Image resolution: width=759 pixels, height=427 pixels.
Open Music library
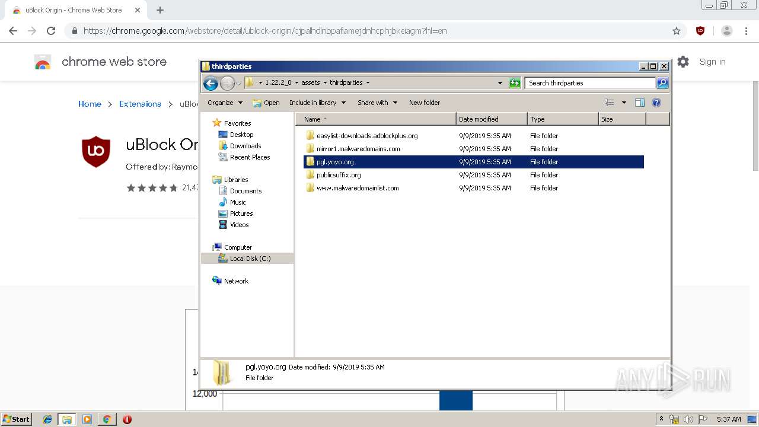pos(237,202)
